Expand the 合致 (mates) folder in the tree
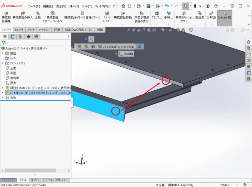 tap(3, 98)
